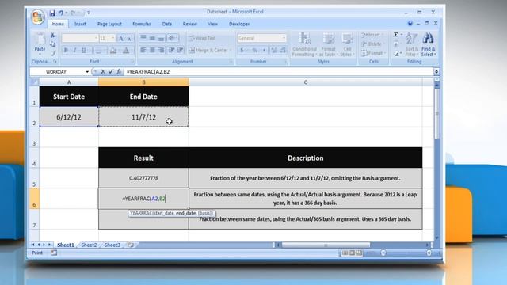Apply Accounting Number Format dollar icon

242,50
